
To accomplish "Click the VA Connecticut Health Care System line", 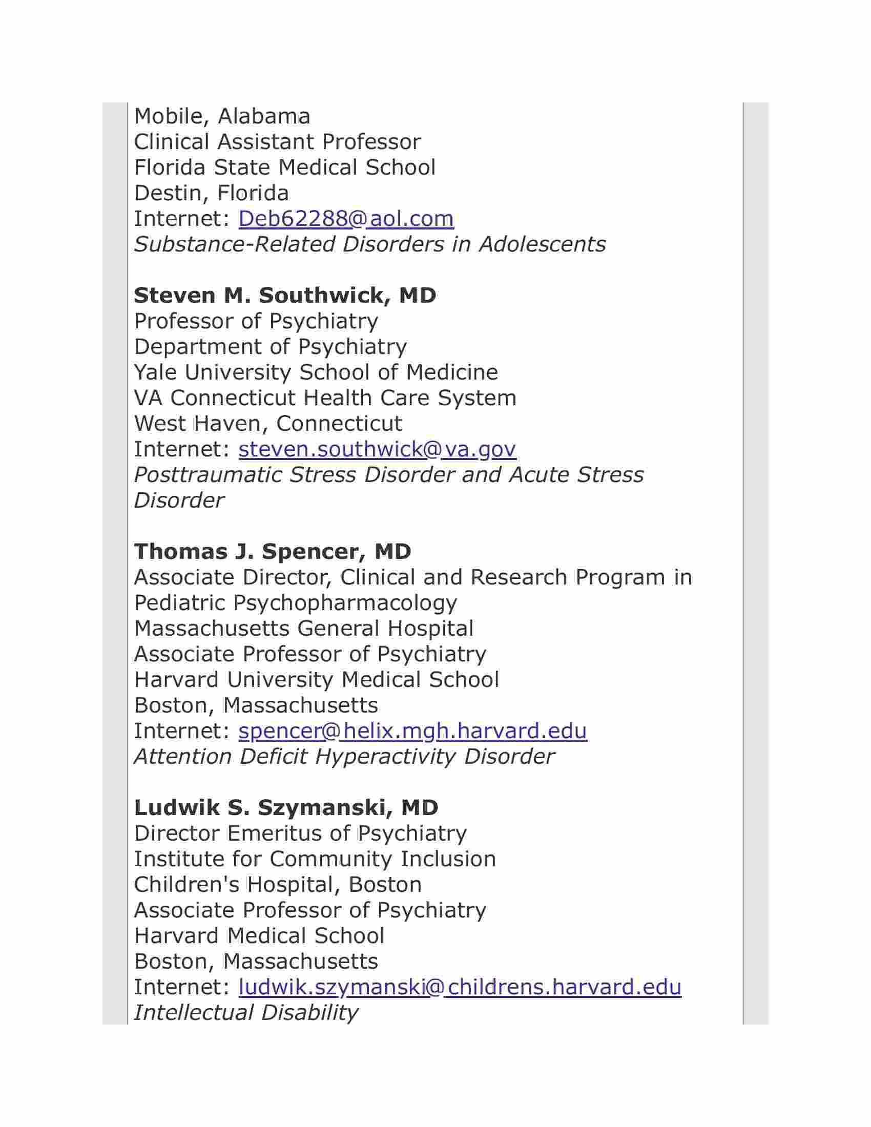I will click(325, 398).
